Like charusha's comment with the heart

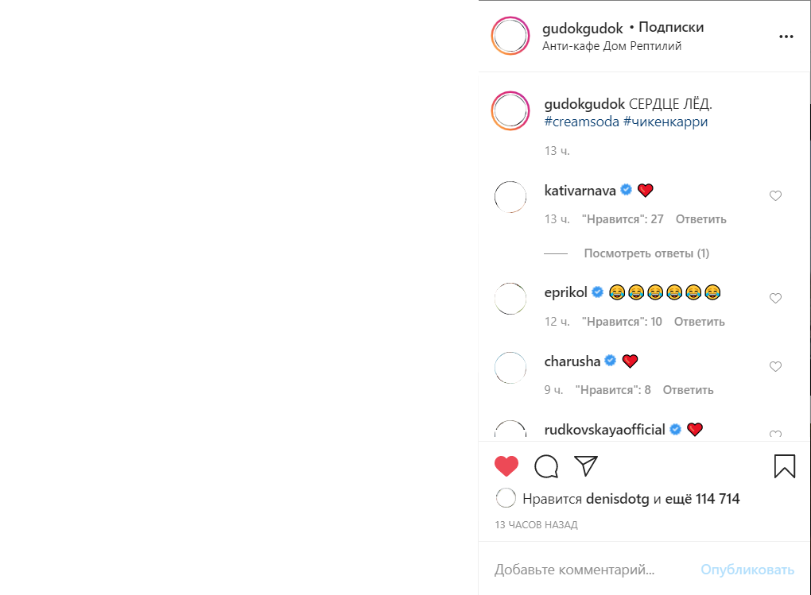(775, 366)
